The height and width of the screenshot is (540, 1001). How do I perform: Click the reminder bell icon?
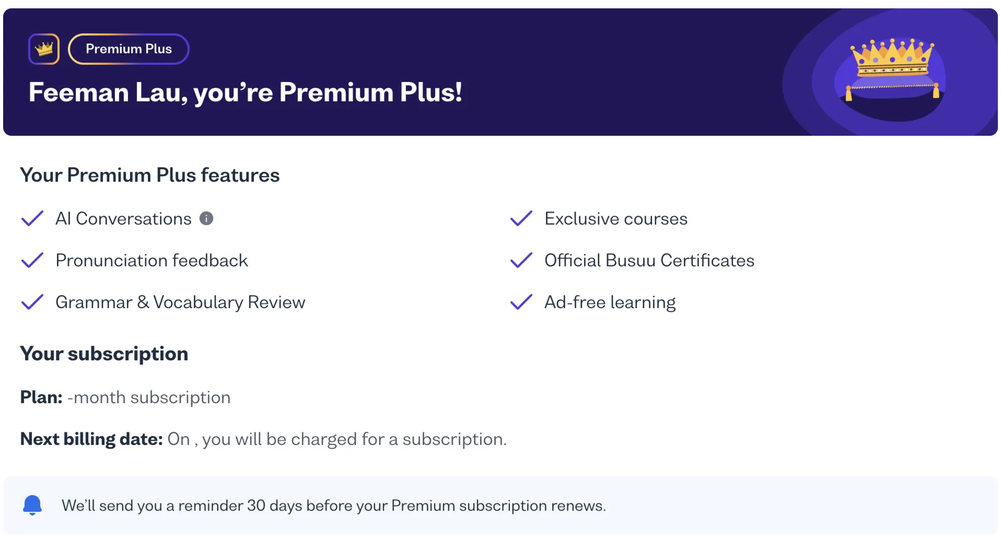click(32, 505)
